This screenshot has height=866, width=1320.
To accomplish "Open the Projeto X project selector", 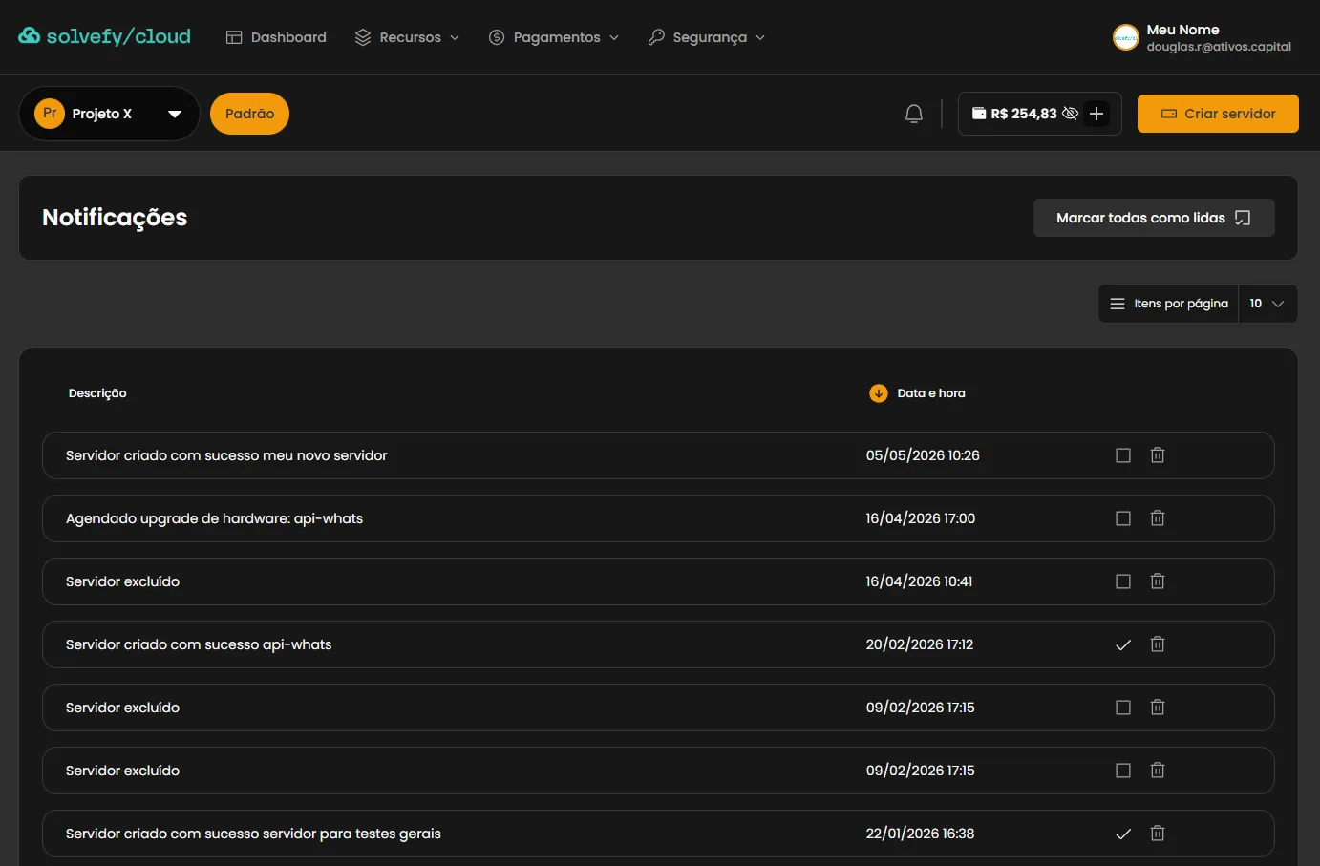I will pyautogui.click(x=109, y=114).
